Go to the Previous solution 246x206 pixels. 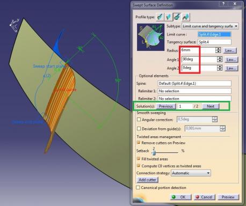pyautogui.click(x=166, y=106)
